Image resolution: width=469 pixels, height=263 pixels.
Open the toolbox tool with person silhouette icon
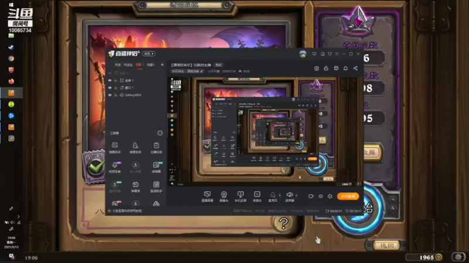[x=135, y=148]
